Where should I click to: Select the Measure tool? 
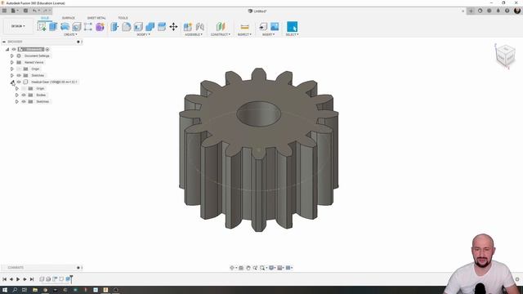244,27
